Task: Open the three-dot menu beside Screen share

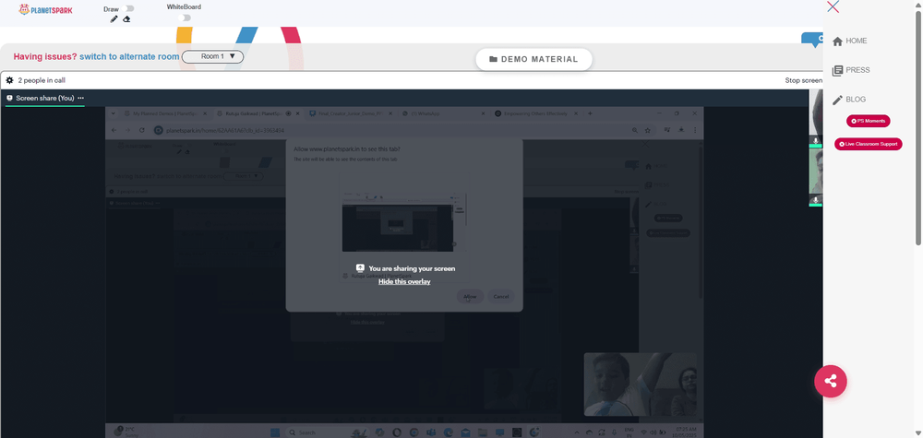Action: click(x=80, y=98)
